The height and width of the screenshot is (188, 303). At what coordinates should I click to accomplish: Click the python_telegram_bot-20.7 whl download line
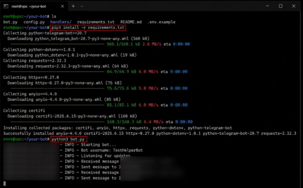78,39
